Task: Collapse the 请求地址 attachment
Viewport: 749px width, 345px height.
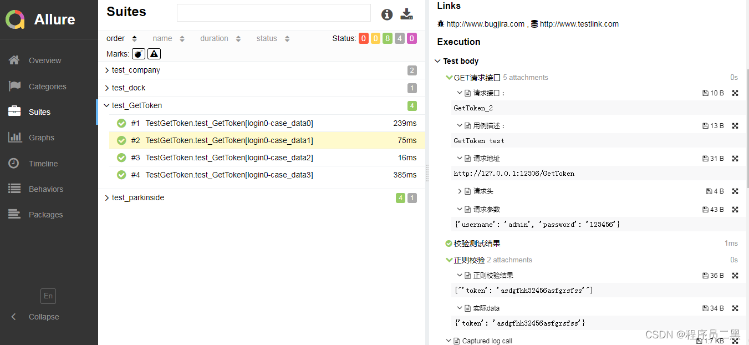Action: [x=478, y=159]
